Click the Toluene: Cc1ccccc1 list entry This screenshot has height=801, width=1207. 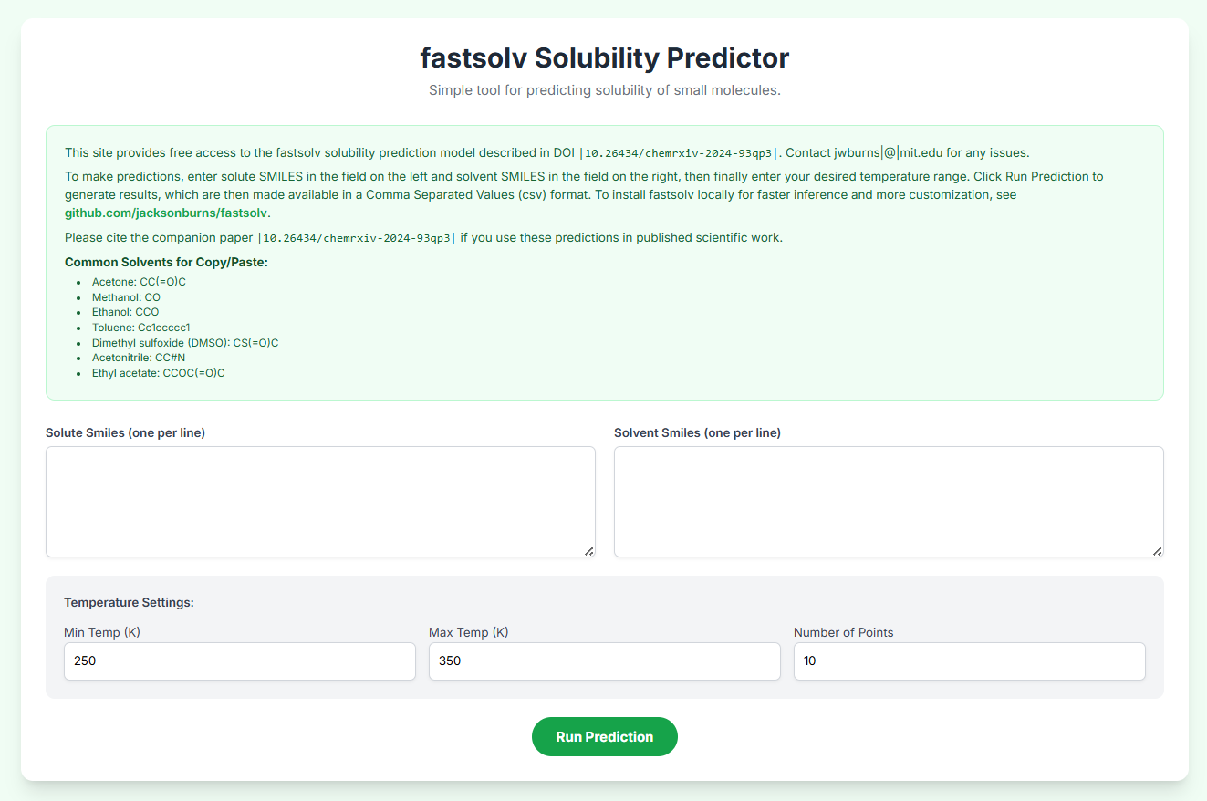tap(140, 328)
